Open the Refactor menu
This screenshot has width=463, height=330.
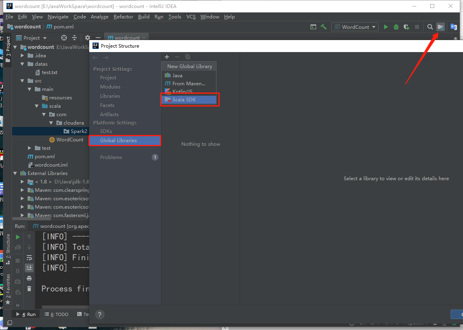click(123, 17)
